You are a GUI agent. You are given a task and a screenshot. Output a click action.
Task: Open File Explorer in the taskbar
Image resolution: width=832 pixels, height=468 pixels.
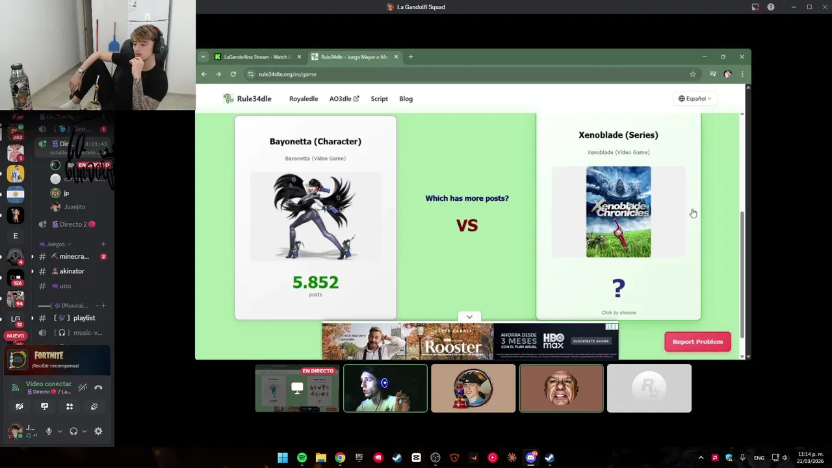320,458
